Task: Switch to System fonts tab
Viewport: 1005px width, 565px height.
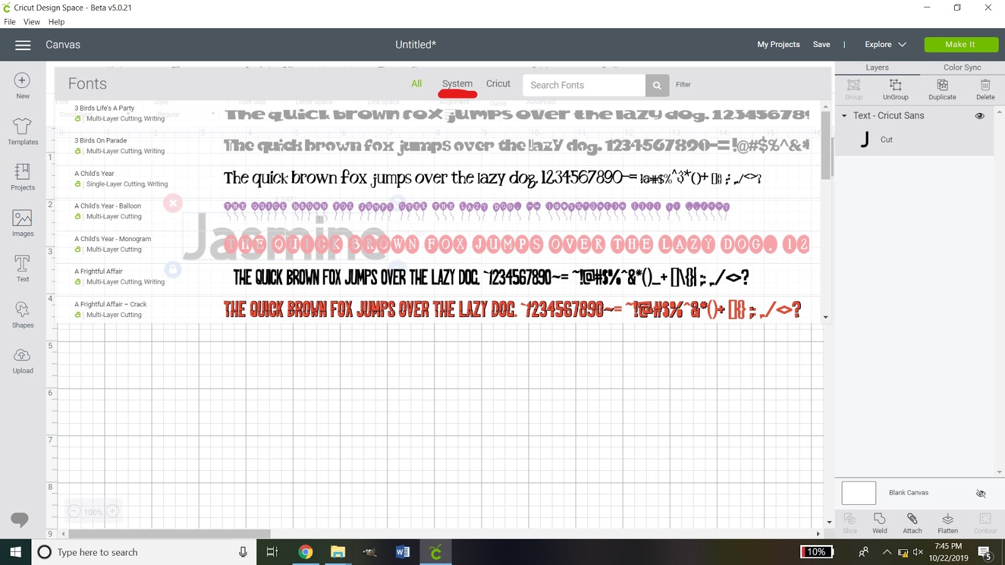Action: point(457,83)
